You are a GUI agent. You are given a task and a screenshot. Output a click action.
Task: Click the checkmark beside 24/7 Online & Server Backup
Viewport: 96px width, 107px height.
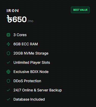point(8,90)
